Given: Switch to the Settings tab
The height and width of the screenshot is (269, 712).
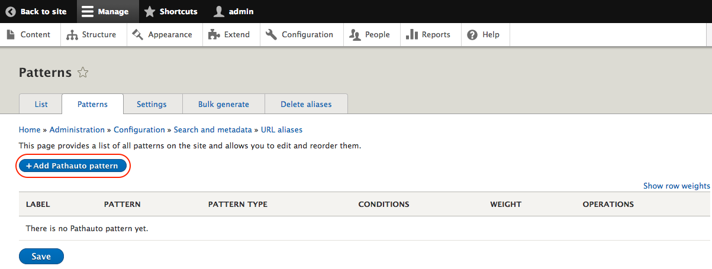Looking at the screenshot, I should 152,104.
